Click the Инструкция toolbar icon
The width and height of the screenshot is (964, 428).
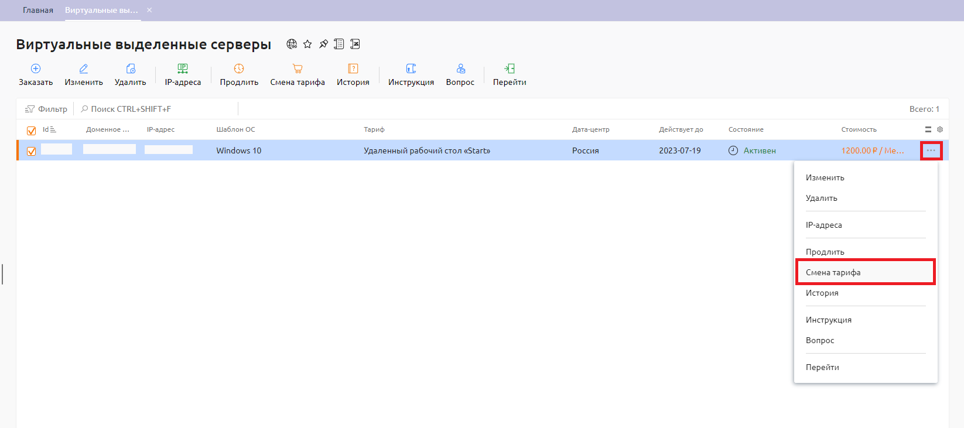click(x=411, y=69)
